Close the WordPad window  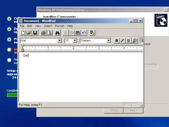coord(140,21)
